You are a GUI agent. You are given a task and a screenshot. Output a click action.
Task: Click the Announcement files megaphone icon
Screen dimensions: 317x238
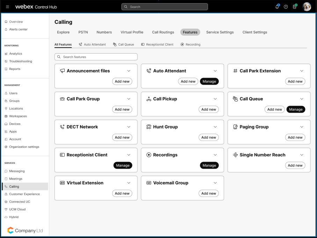pos(62,71)
